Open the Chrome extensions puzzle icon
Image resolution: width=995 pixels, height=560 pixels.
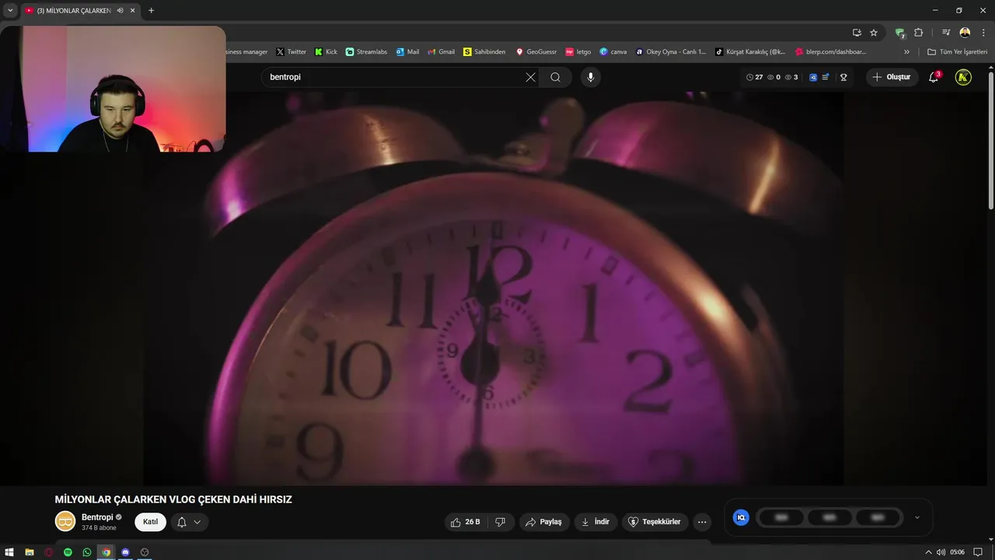click(x=919, y=33)
